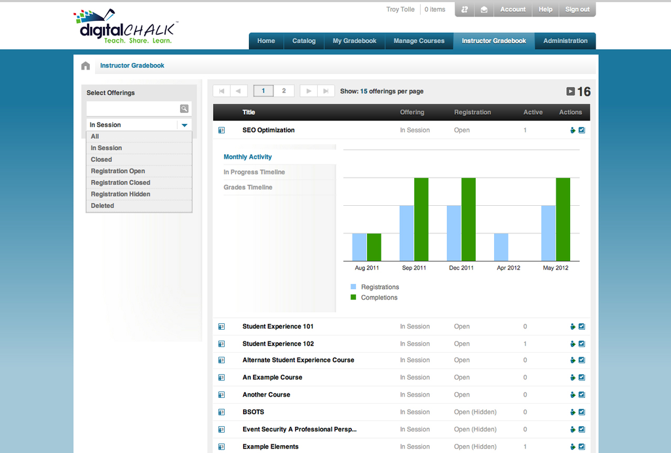Click the home icon in breadcrumb bar

tap(85, 66)
